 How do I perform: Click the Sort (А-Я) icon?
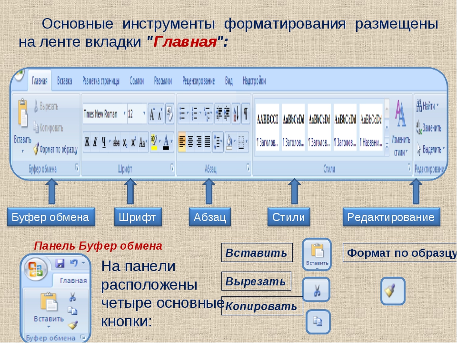[x=236, y=113]
